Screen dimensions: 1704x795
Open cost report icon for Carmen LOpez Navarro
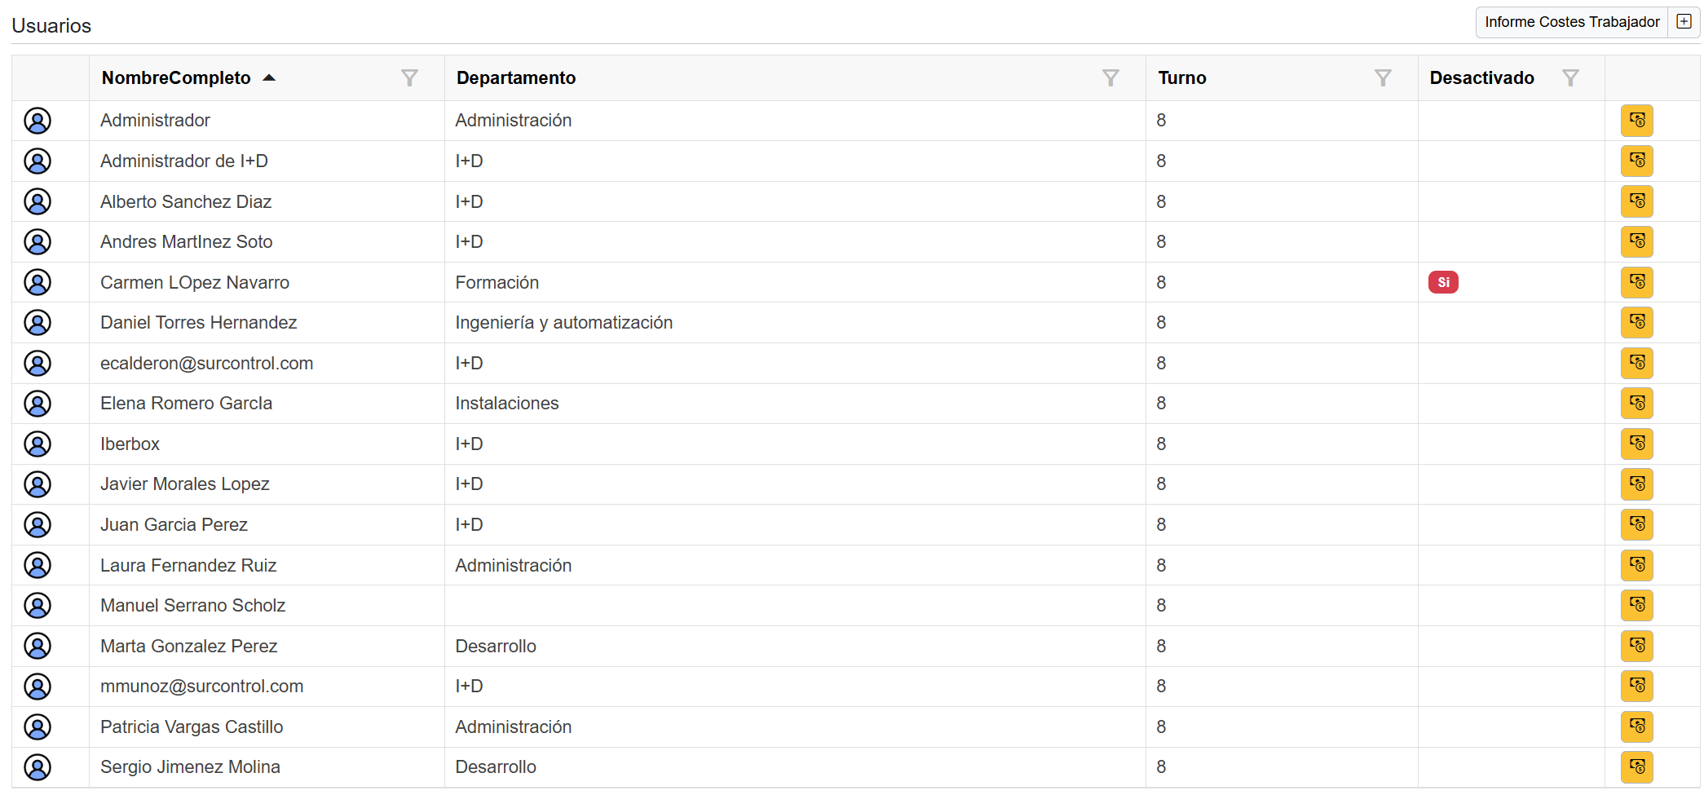[x=1636, y=282]
